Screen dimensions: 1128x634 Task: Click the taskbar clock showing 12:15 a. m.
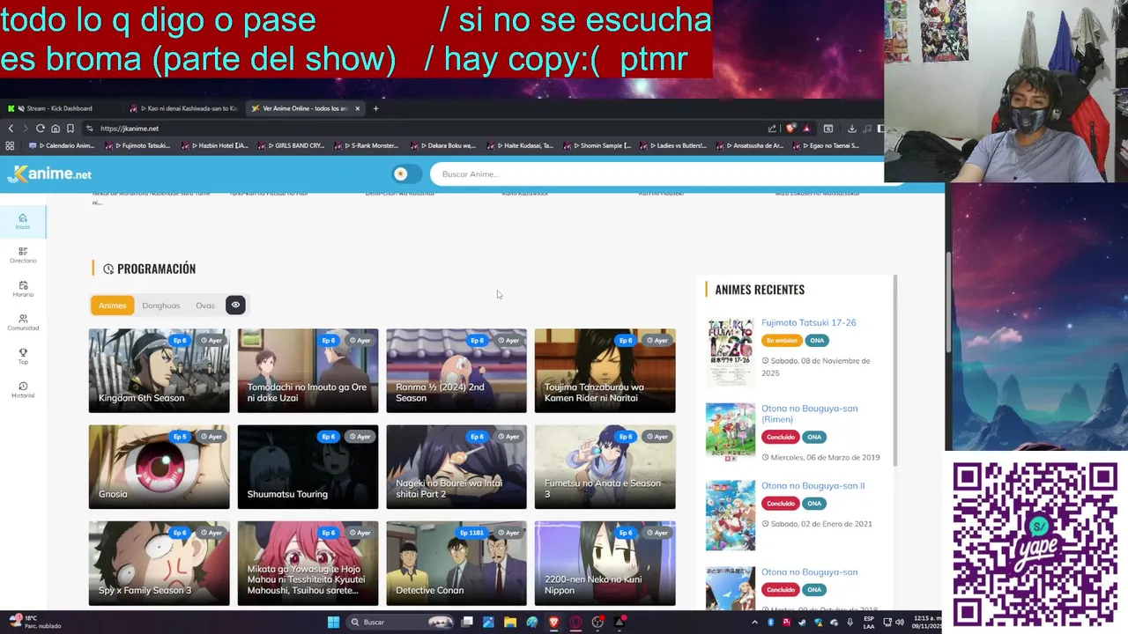(x=926, y=623)
